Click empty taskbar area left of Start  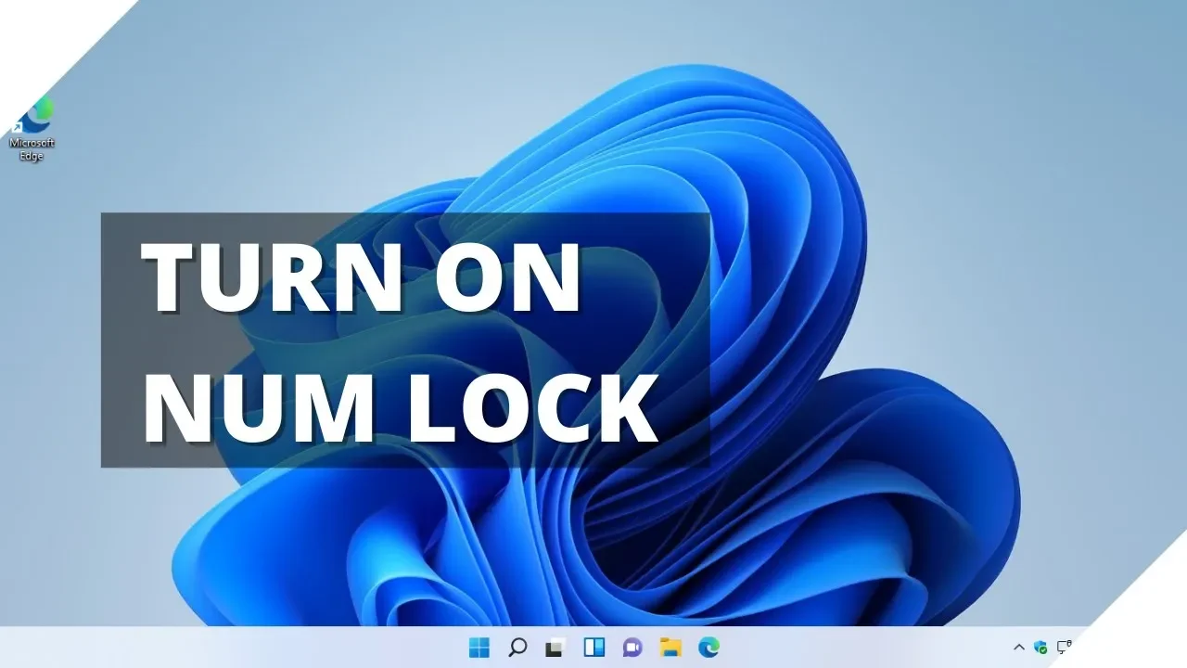coord(232,648)
